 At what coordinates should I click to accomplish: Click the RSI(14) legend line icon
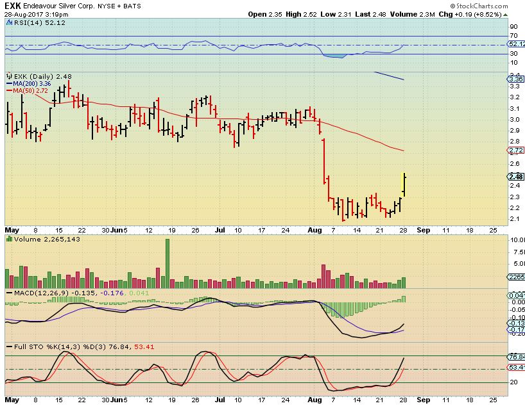click(10, 22)
